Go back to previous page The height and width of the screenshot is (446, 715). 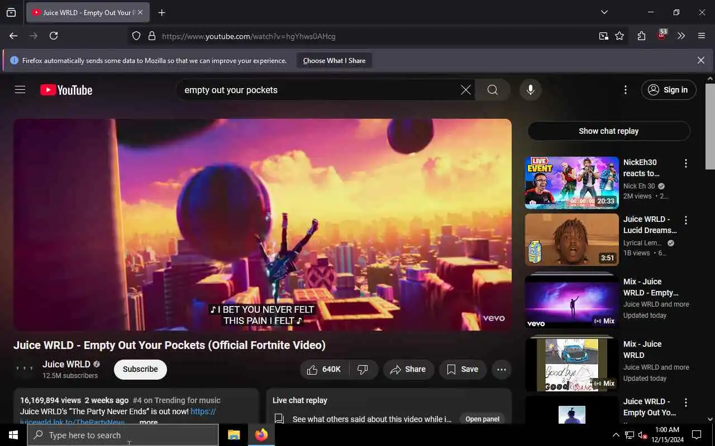tap(13, 36)
